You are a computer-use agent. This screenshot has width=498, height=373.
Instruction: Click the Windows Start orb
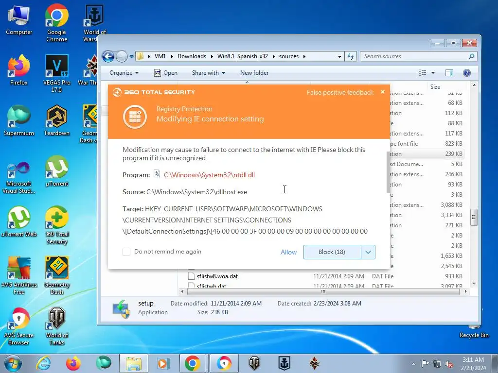pyautogui.click(x=13, y=363)
